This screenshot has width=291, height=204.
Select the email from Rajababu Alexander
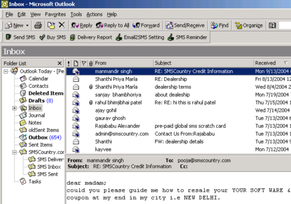point(117,126)
